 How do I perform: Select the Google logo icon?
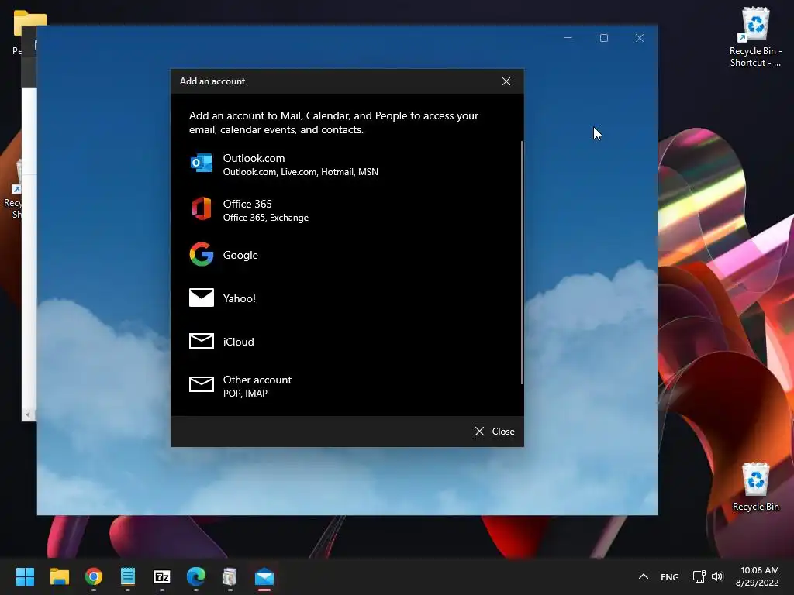pyautogui.click(x=201, y=254)
